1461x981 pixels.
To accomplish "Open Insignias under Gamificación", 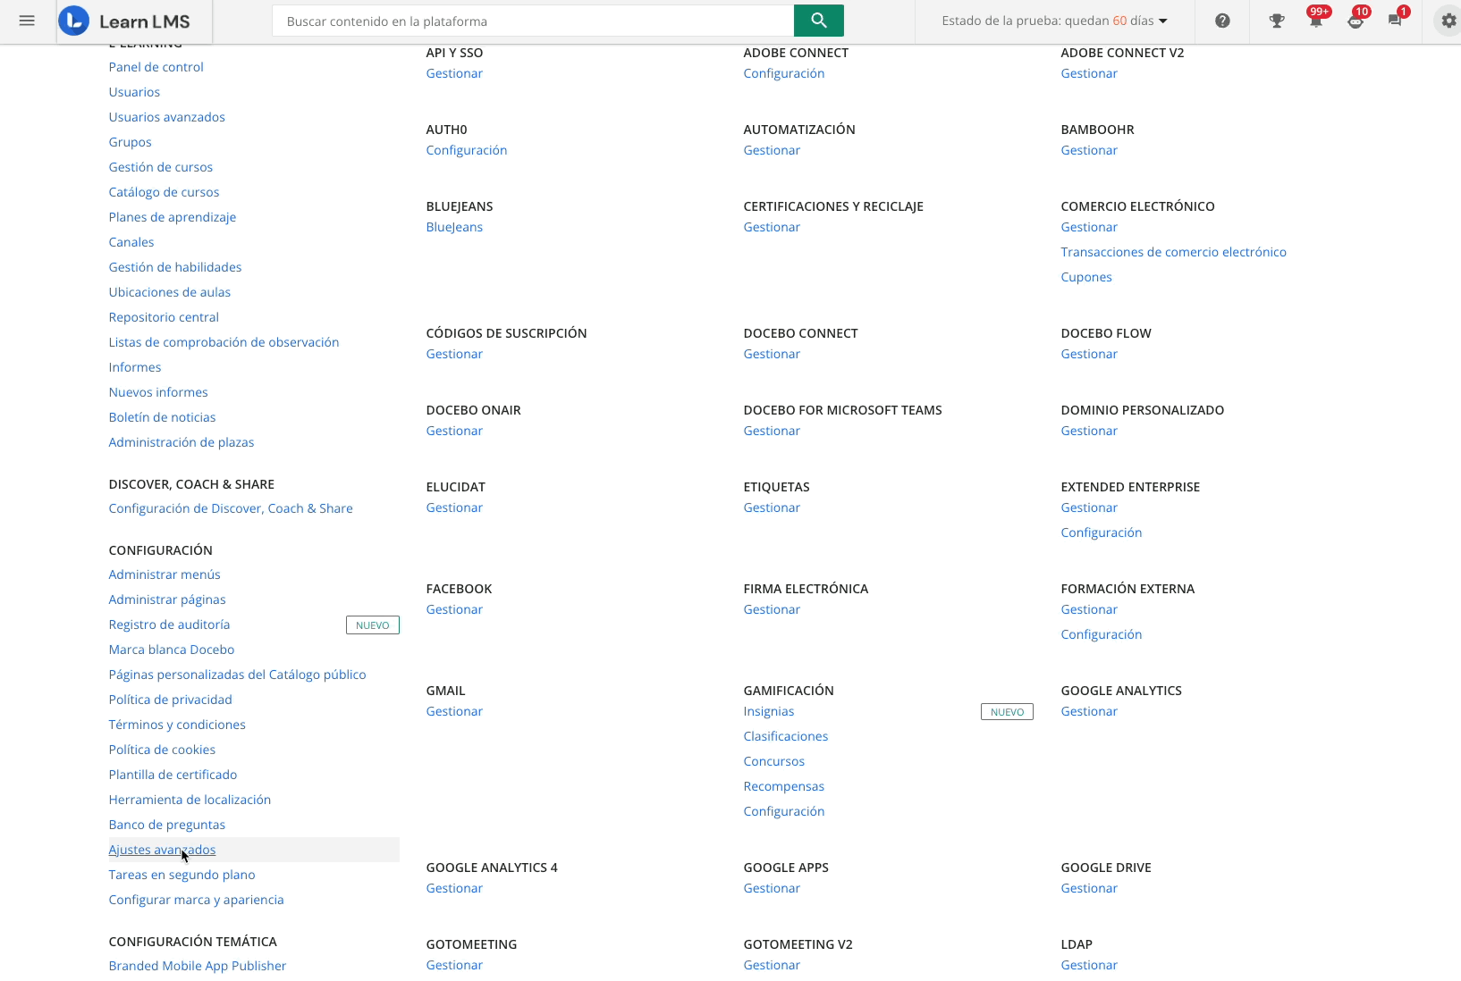I will [769, 711].
